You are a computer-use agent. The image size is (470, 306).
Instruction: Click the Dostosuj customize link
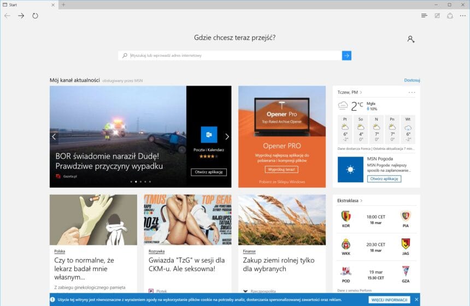412,80
